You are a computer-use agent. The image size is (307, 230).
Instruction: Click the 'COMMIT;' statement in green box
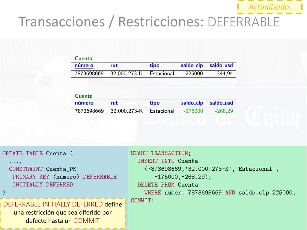(x=142, y=200)
